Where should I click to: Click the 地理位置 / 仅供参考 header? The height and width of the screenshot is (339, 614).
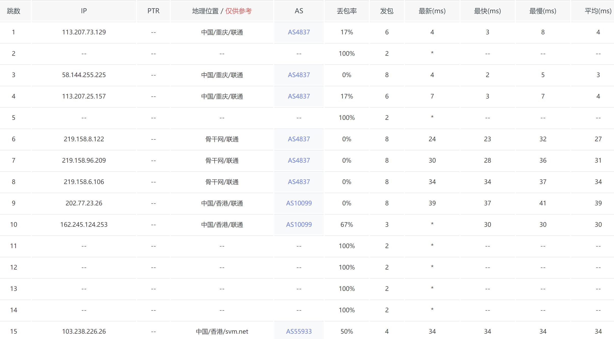(222, 11)
